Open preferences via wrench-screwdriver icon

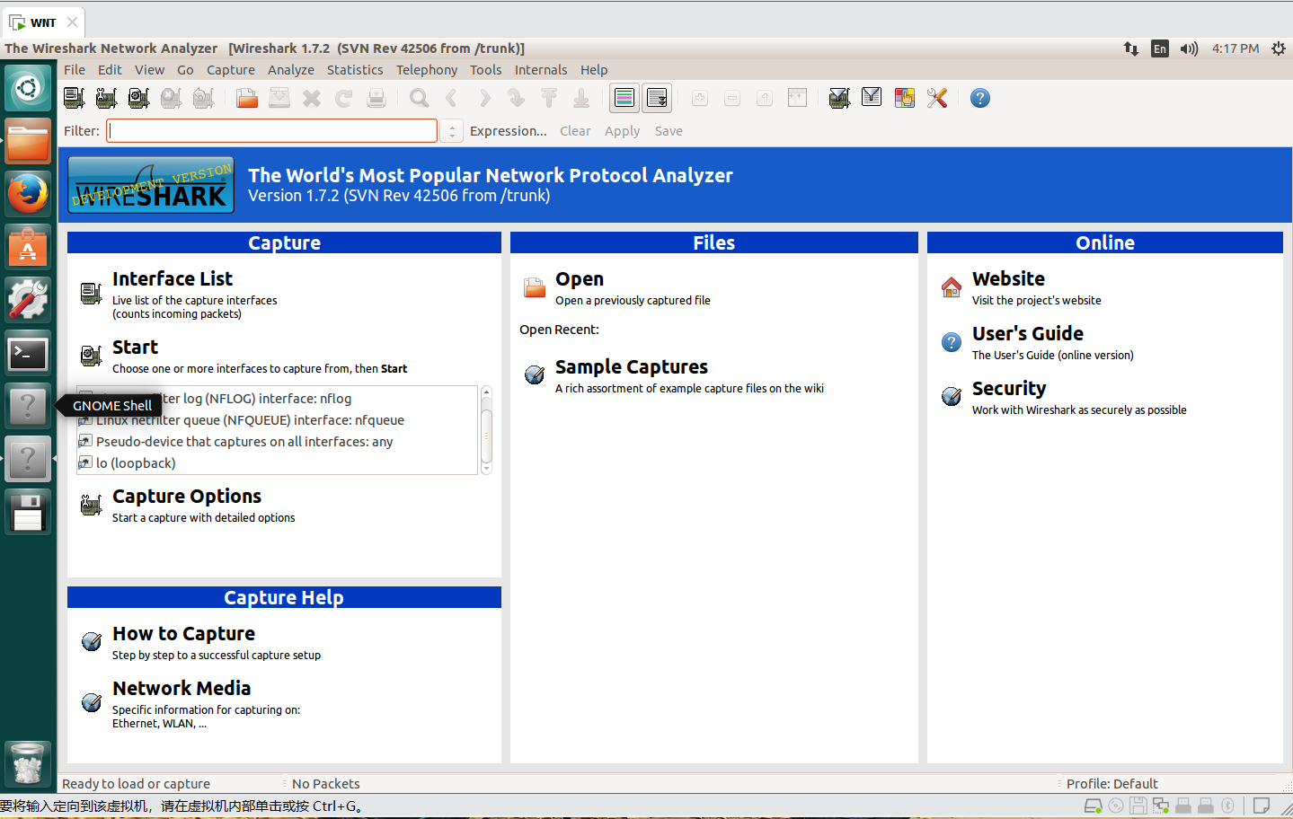937,98
